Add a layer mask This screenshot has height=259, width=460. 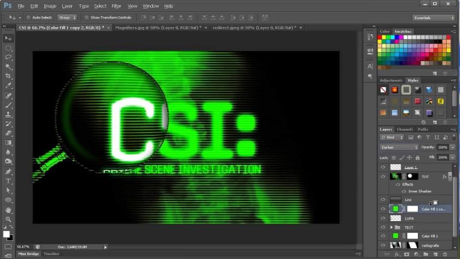(407, 254)
